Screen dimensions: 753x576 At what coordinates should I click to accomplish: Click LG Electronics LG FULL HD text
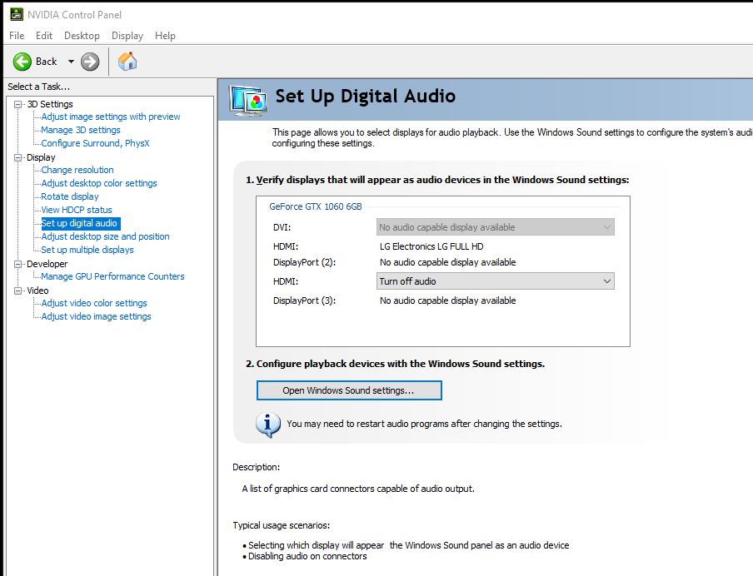pos(431,246)
